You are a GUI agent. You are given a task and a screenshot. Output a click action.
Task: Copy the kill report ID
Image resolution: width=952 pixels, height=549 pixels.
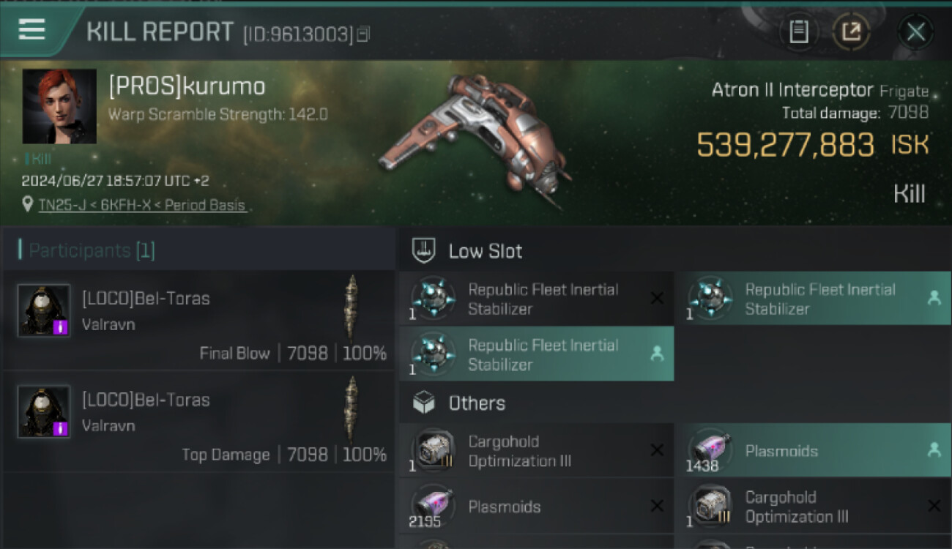(x=364, y=34)
